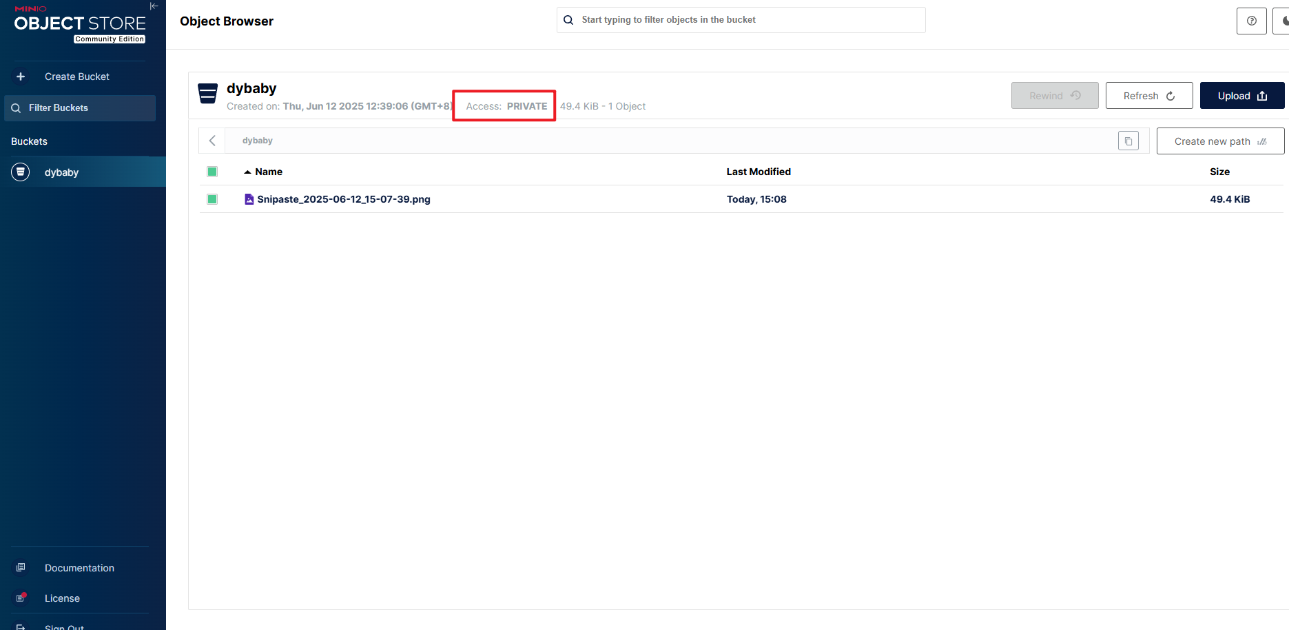Click the dybaby bucket icon in sidebar
The height and width of the screenshot is (630, 1289).
coord(21,172)
